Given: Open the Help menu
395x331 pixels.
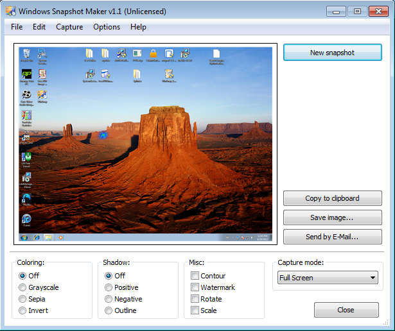Looking at the screenshot, I should pos(138,27).
